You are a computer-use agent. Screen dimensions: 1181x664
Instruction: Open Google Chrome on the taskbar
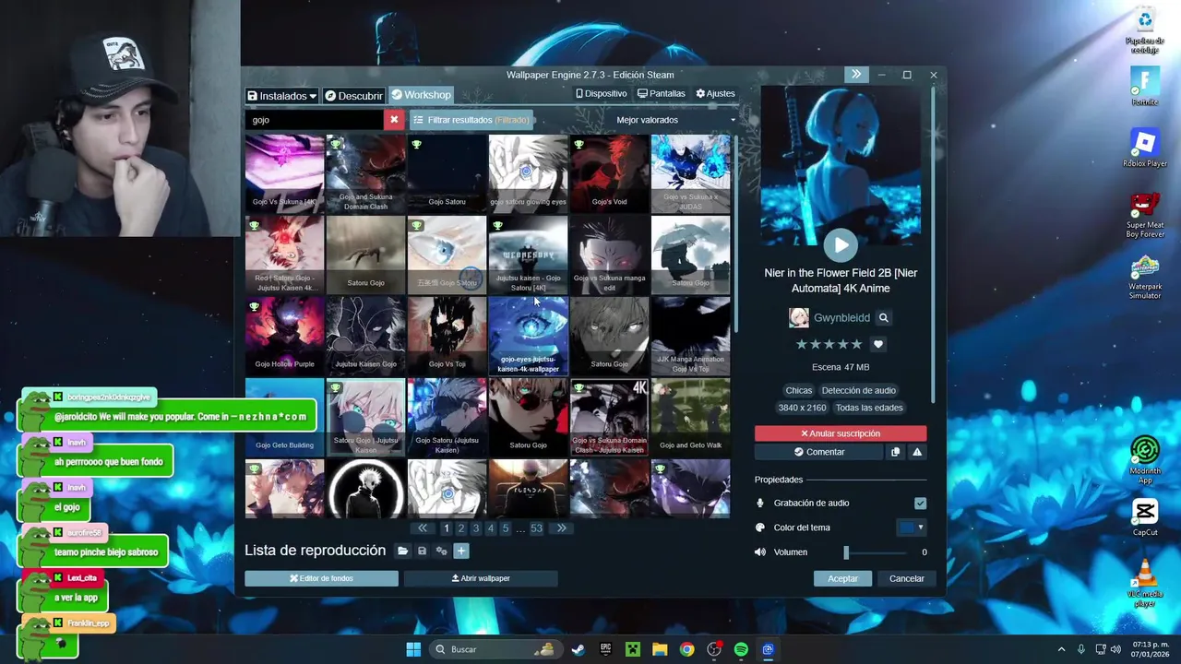(686, 649)
